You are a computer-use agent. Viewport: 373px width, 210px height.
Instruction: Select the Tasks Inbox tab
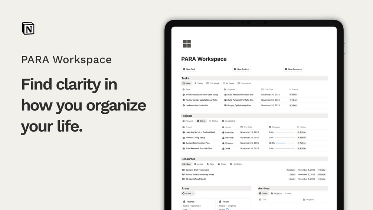(x=186, y=83)
